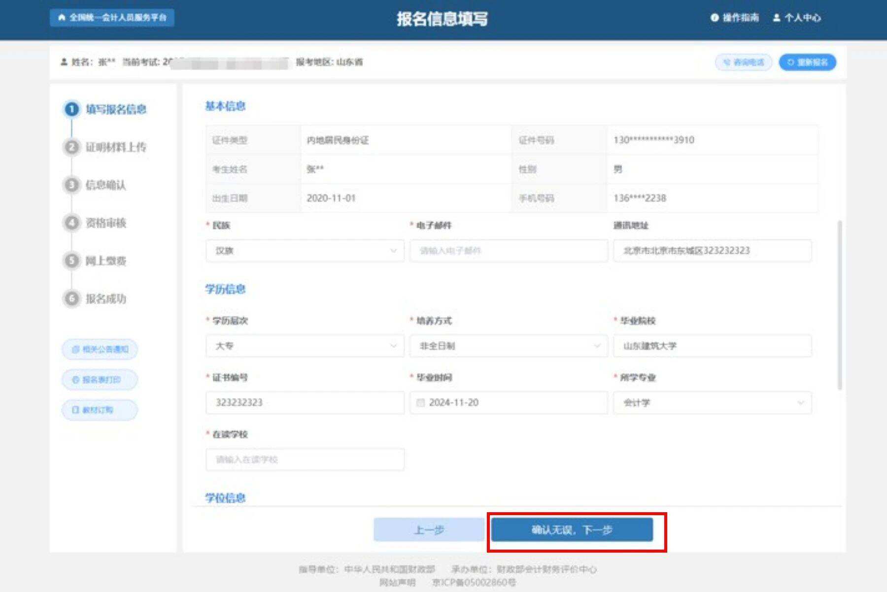Toggle the checkbox inside 毕业时间 date field
Screen dimensions: 887x592
pyautogui.click(x=421, y=403)
